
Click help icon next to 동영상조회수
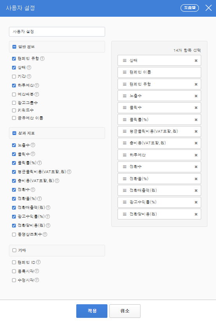pyautogui.click(x=45, y=234)
